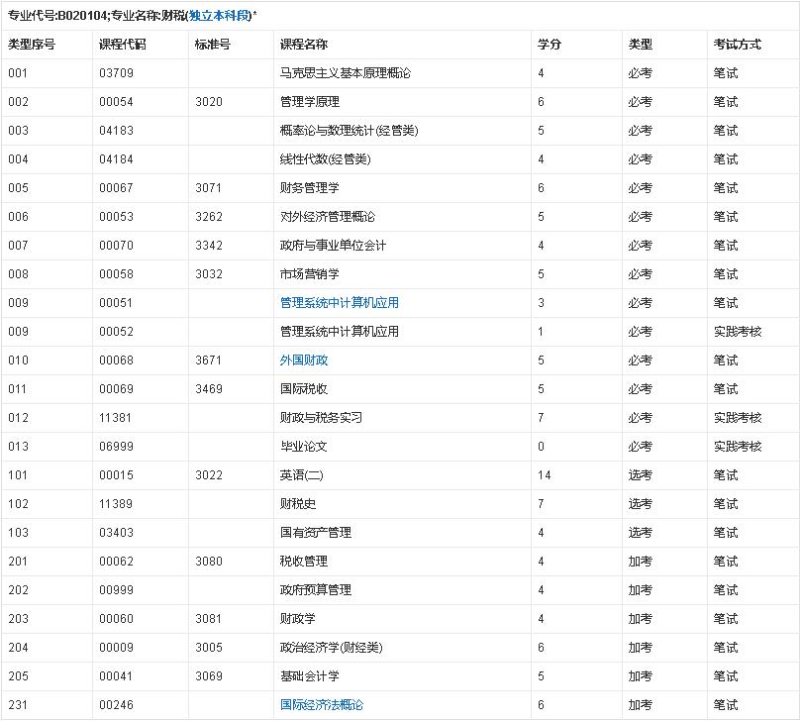Open the 国际经济法概论 course link
801x721 pixels.
[x=322, y=705]
